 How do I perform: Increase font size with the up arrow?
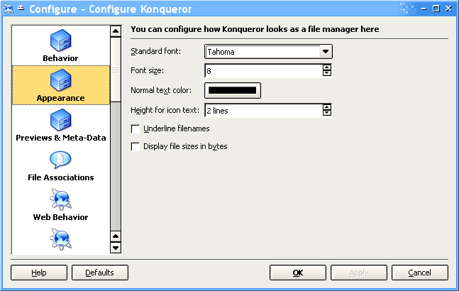[x=326, y=67]
